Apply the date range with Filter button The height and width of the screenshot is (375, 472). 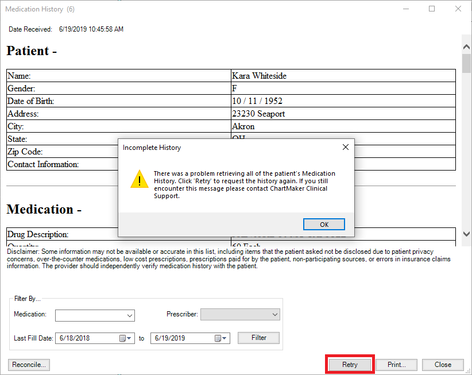tap(258, 338)
